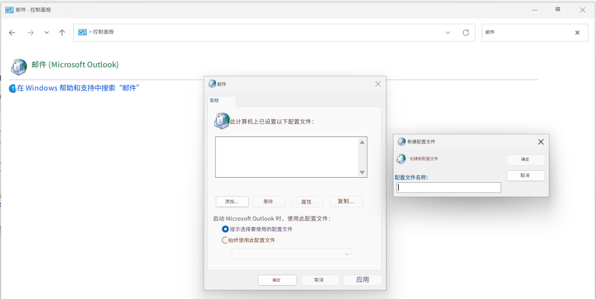This screenshot has width=596, height=299.
Task: Go back with the left arrow
Action: (12, 33)
